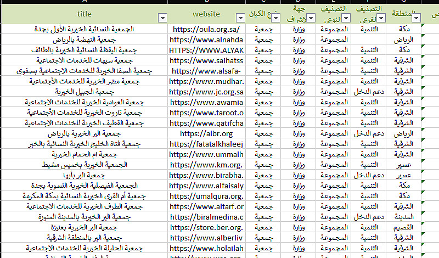Select the جمعية البر الخيرية بعنيزة cell
This screenshot has height=258, width=439.
(85, 227)
